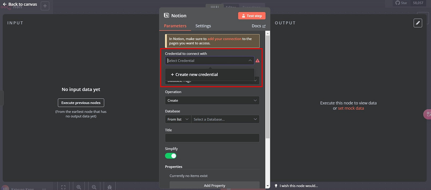Click the GitHub octocat icon
The height and width of the screenshot is (190, 431).
pos(398,3)
